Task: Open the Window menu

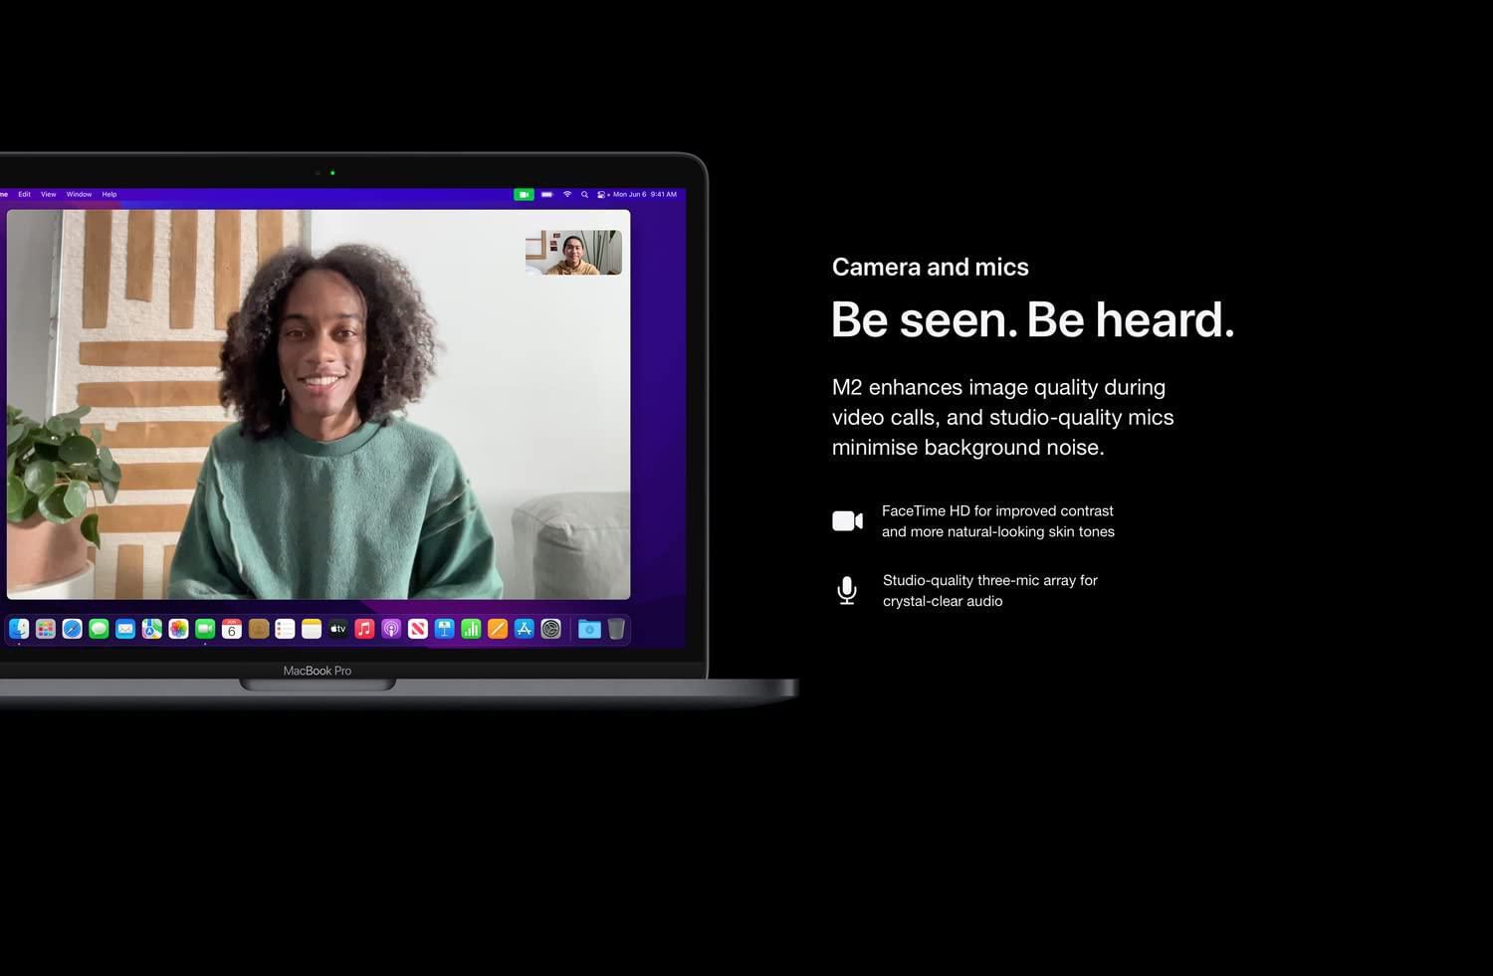Action: [x=79, y=195]
